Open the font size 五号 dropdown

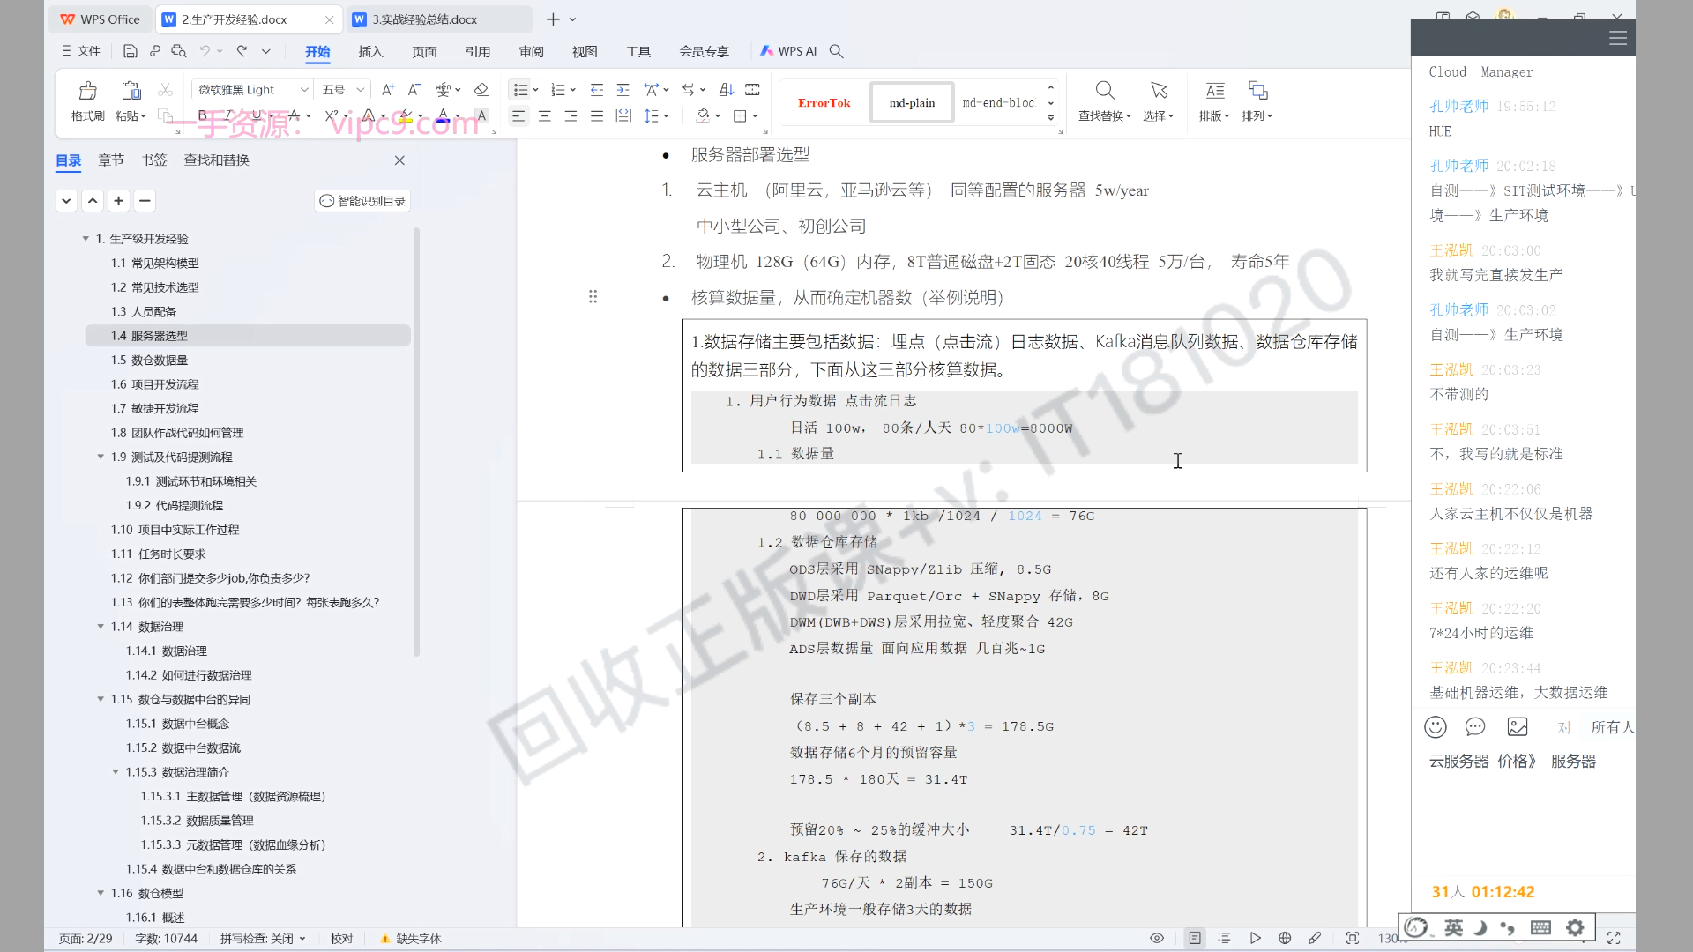[360, 90]
